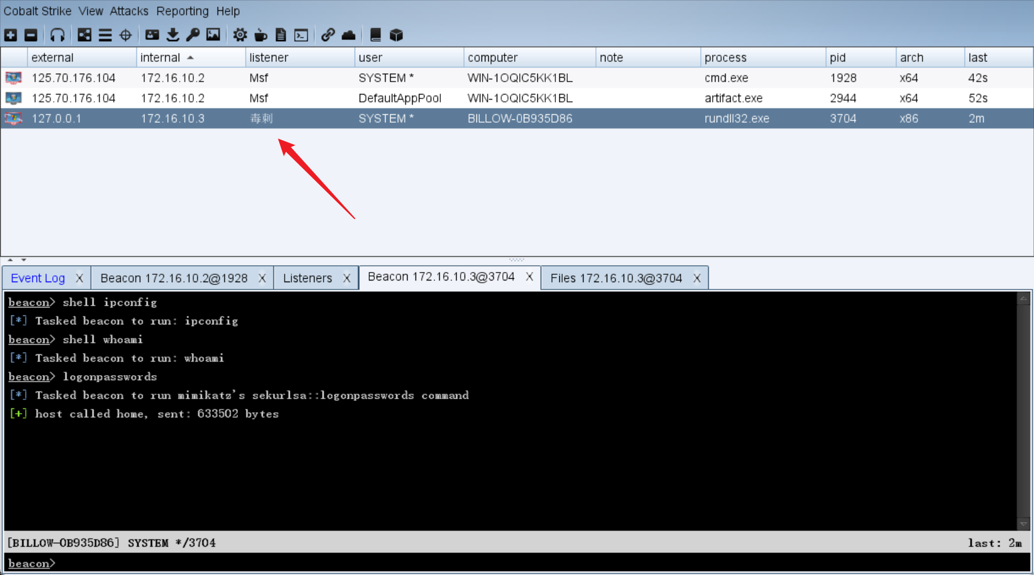The image size is (1034, 575).
Task: Click session icon for artifact.exe beacon row
Action: point(14,98)
